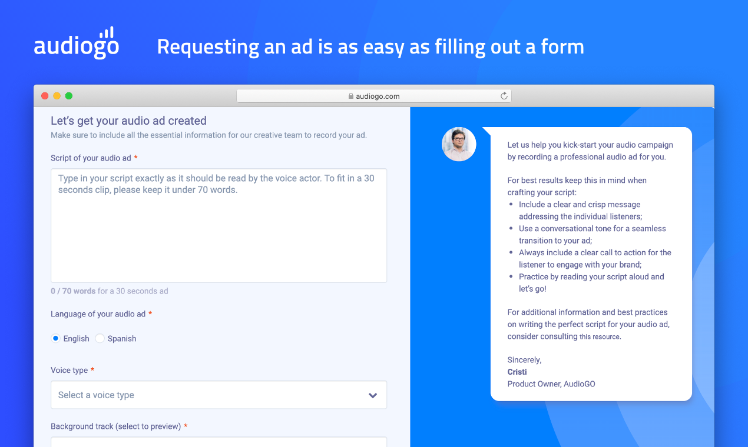Open the Select a voice type dropdown

219,395
